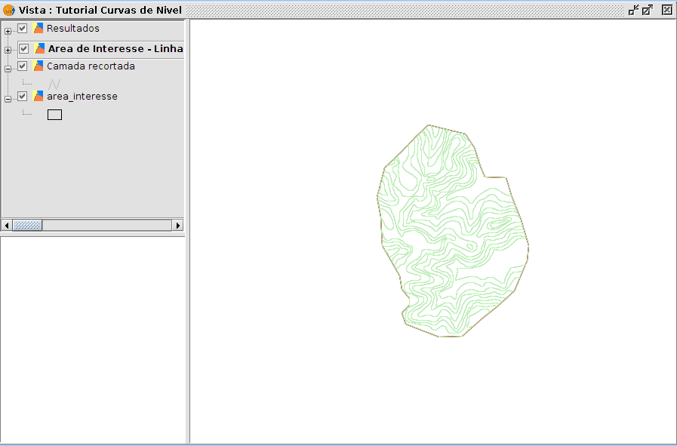The width and height of the screenshot is (677, 446).
Task: Click the Area de Interesse - Linha layer icon
Action: click(38, 49)
